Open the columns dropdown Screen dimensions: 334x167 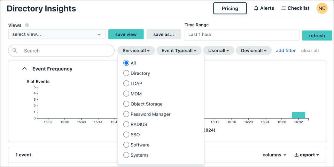pos(274,155)
